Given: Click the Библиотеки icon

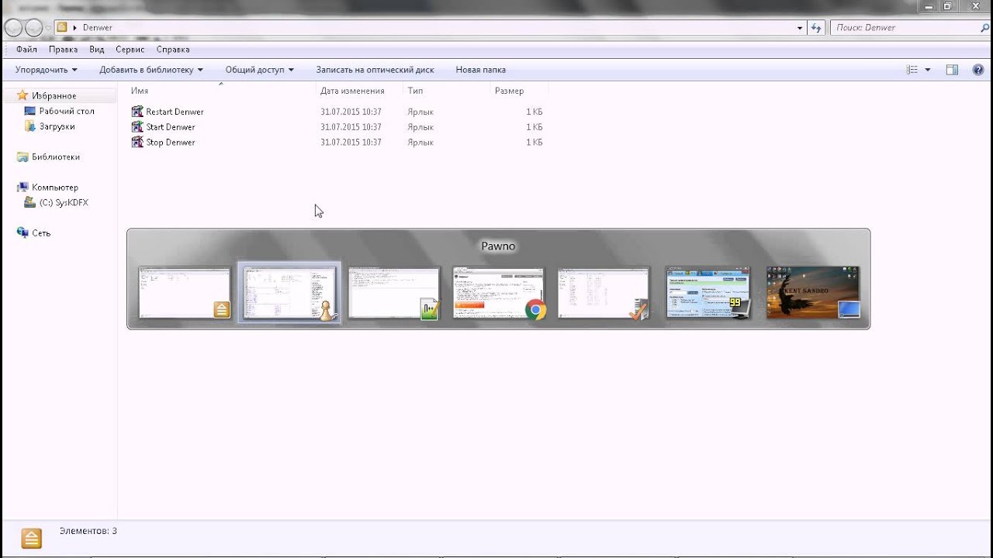Looking at the screenshot, I should click(x=22, y=157).
